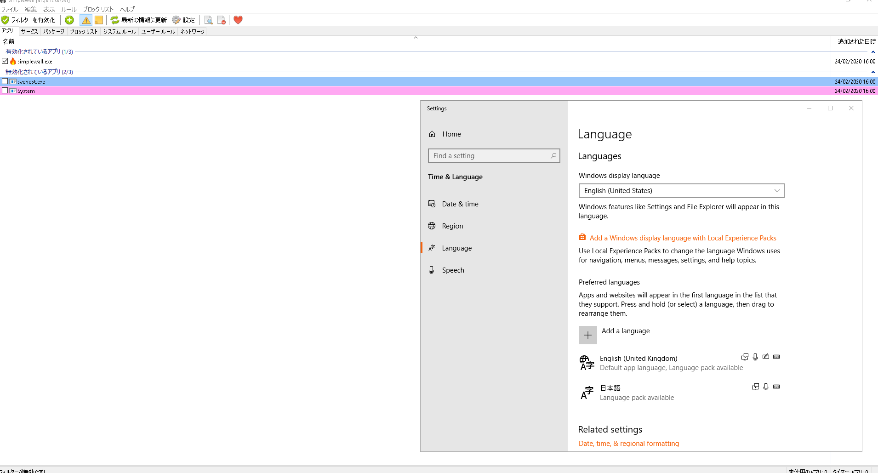Click the display language icon on English (United Kingdom) row
This screenshot has height=473, width=878.
click(x=745, y=357)
